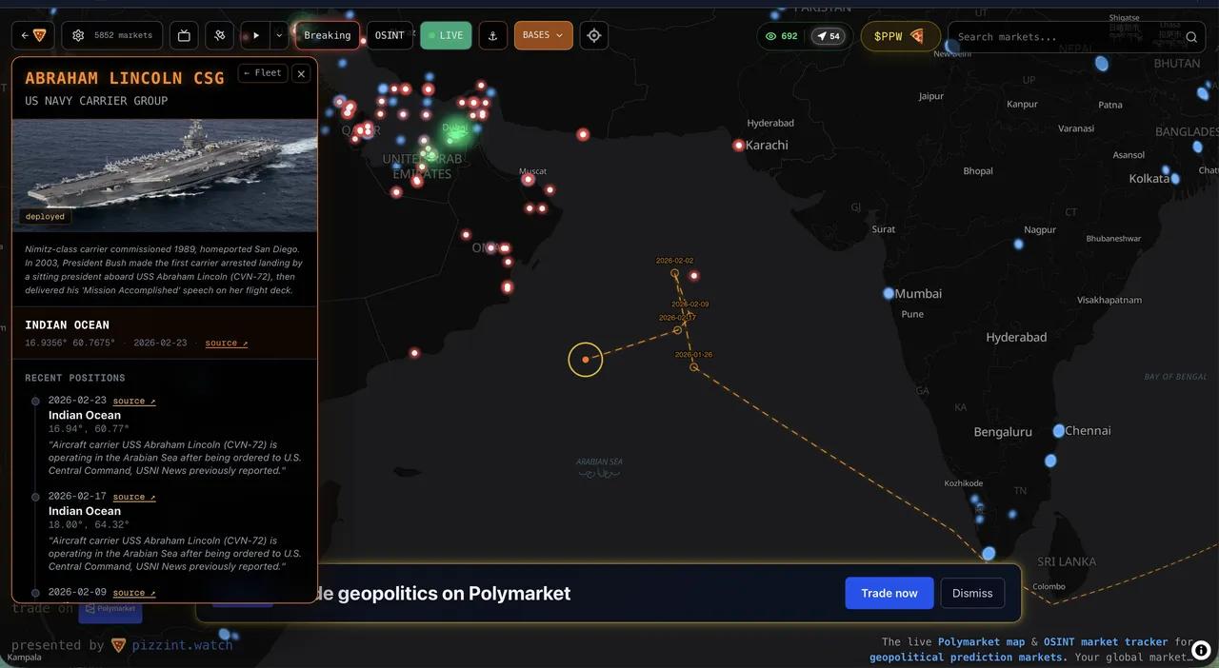1219x668 pixels.
Task: Open the BASES dropdown
Action: coord(544,35)
